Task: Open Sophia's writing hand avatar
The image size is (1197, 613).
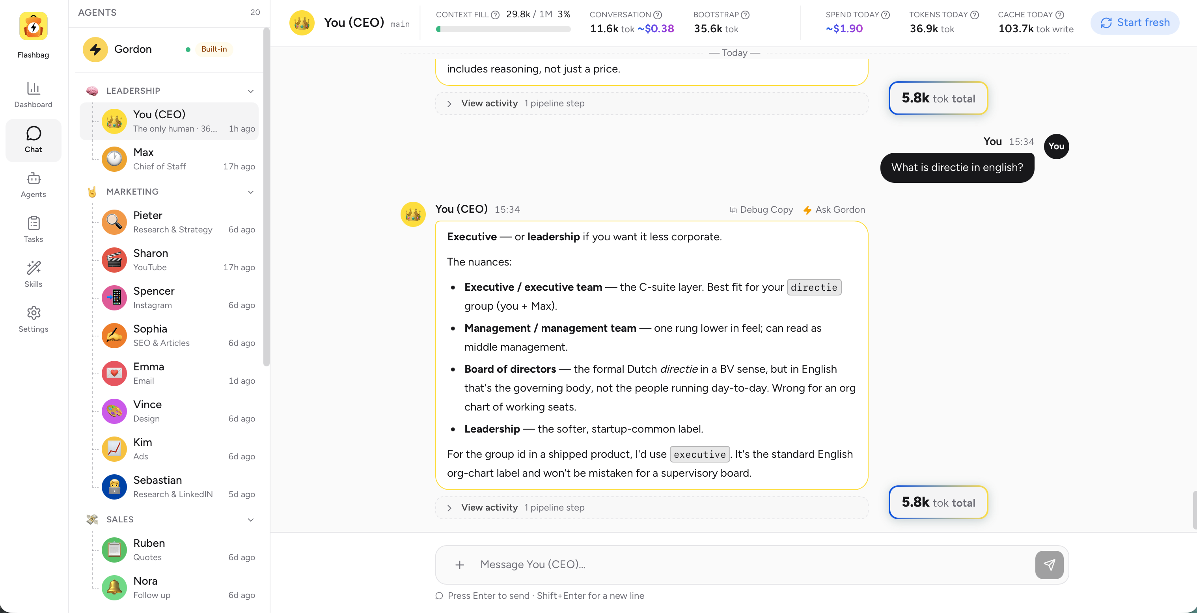Action: tap(114, 335)
